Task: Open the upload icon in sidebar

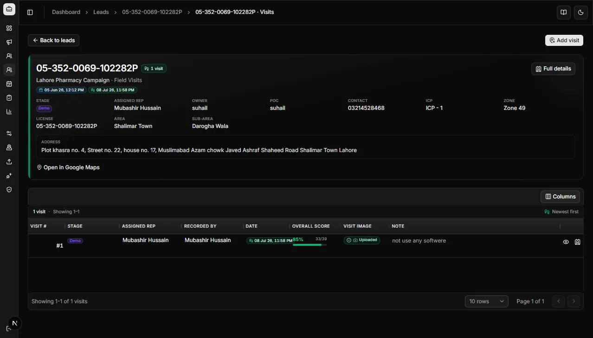Action: (x=9, y=162)
